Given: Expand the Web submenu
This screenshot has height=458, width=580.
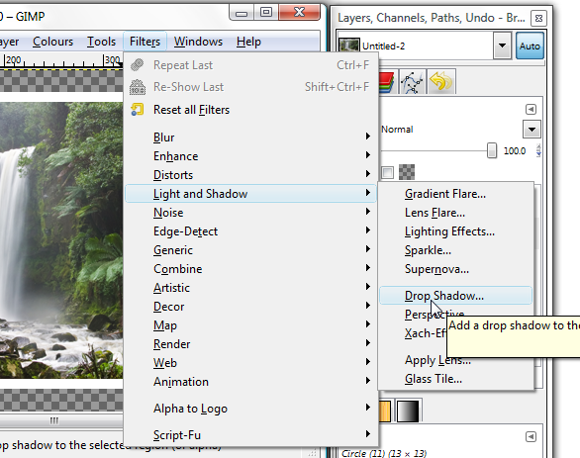Looking at the screenshot, I should pos(250,363).
